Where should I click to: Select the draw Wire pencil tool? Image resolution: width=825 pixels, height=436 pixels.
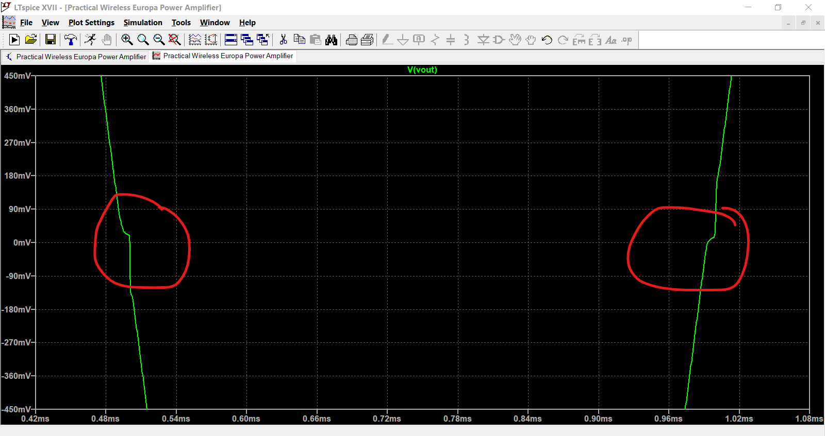click(387, 40)
